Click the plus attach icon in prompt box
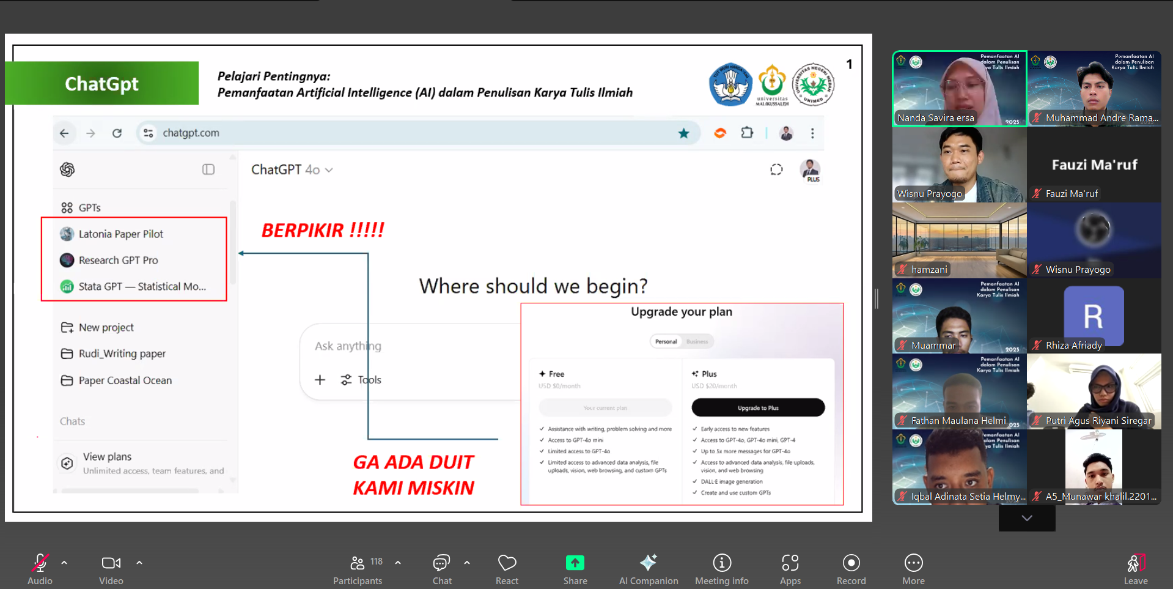 pos(320,380)
